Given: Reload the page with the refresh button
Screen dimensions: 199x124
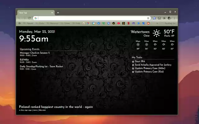Looking at the screenshot, I should point(30,18).
